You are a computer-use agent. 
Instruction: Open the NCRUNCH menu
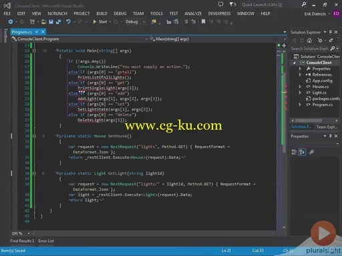[x=57, y=14]
